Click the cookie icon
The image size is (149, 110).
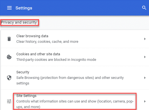pos(9,57)
